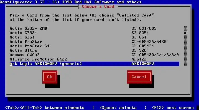Choose Acumos AVGA3 from the list
199x110 pixels.
pos(95,55)
